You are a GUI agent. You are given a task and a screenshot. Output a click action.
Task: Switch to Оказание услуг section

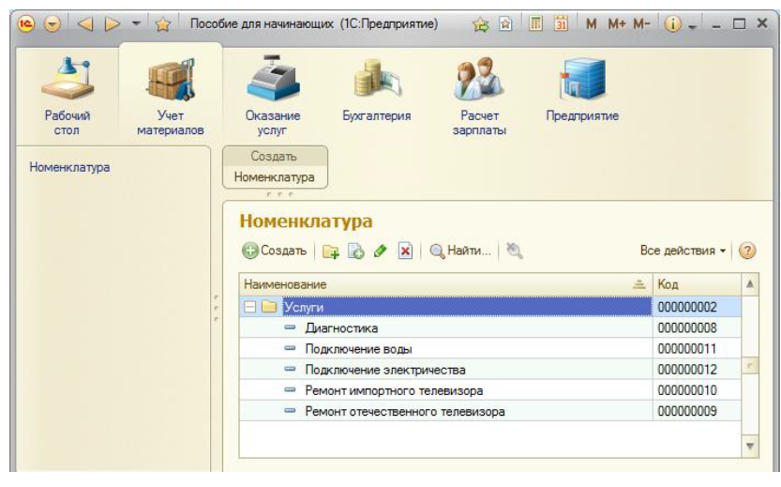[273, 96]
